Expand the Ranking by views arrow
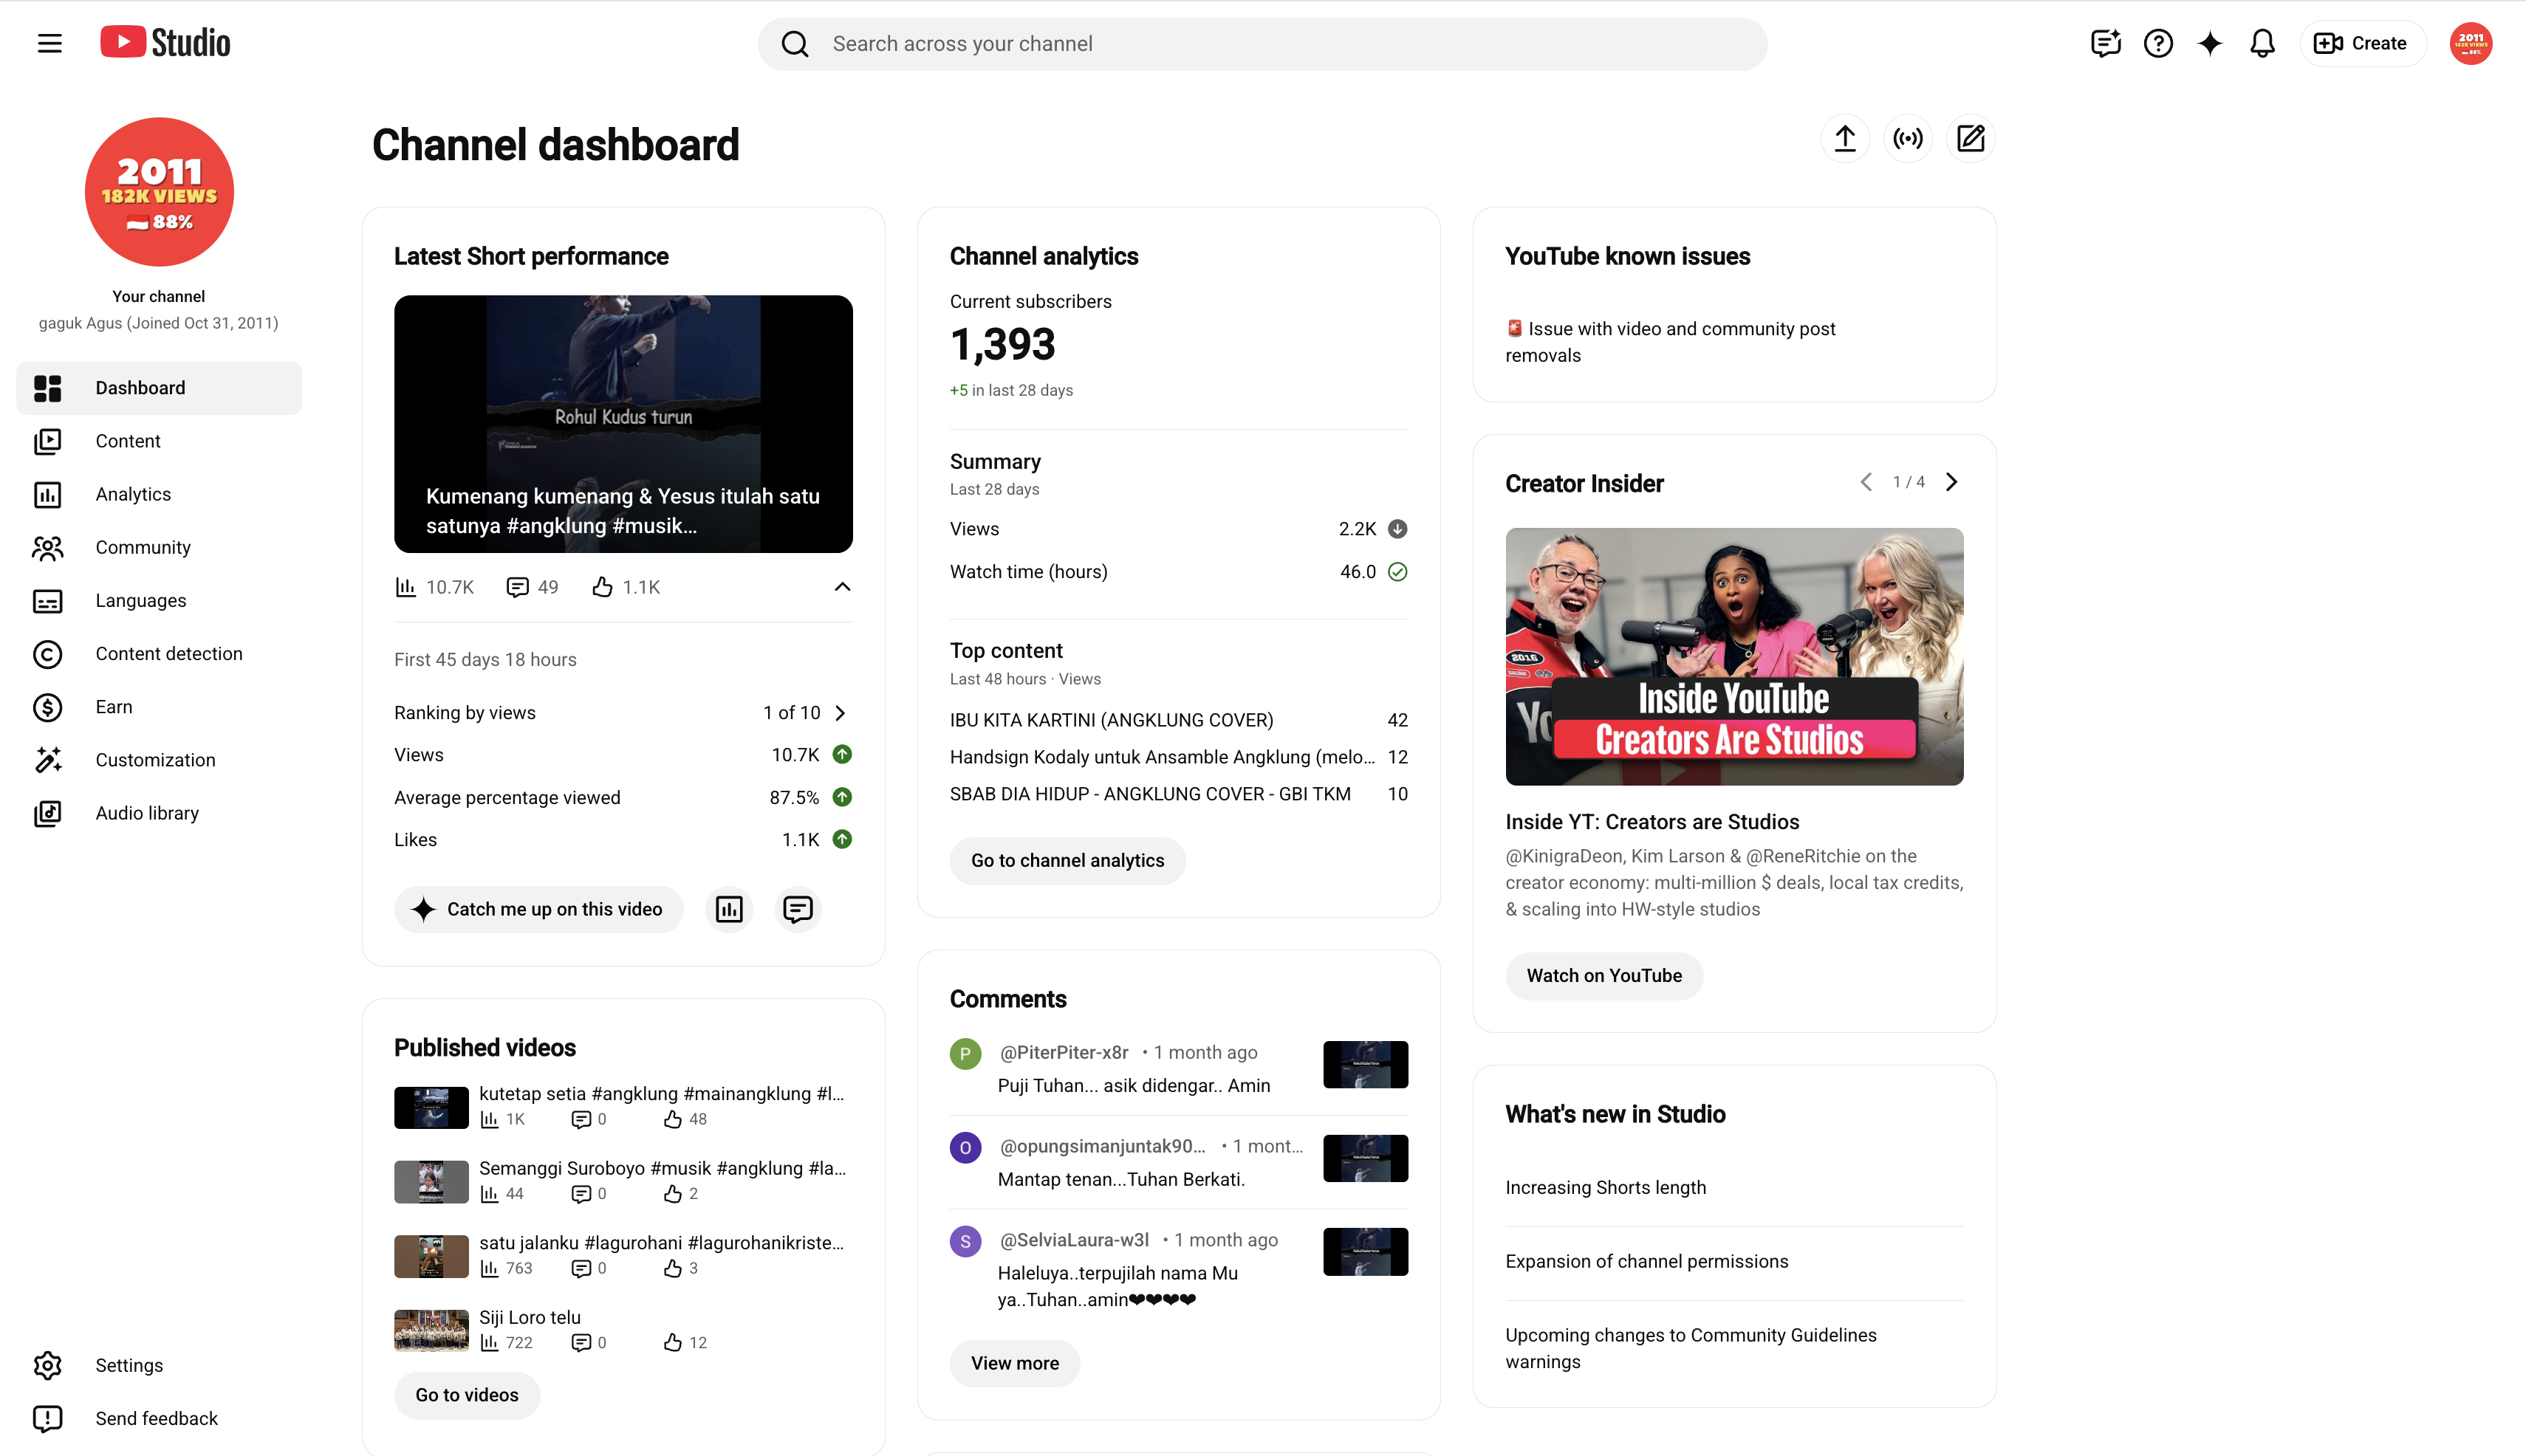The width and height of the screenshot is (2526, 1456). 841,713
